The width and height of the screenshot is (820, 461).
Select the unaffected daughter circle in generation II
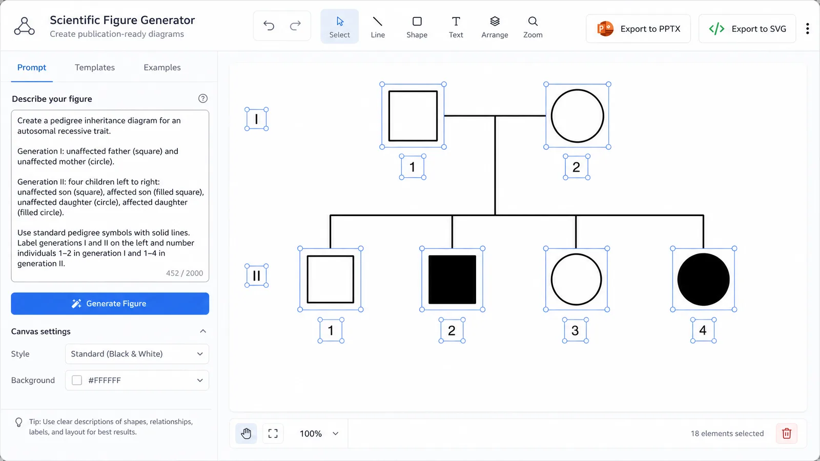click(x=577, y=279)
